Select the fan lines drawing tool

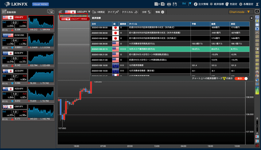pyautogui.click(x=257, y=68)
